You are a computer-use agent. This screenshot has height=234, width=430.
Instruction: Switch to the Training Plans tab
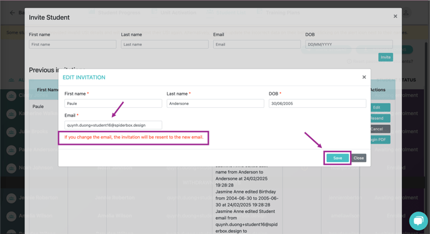(278, 12)
